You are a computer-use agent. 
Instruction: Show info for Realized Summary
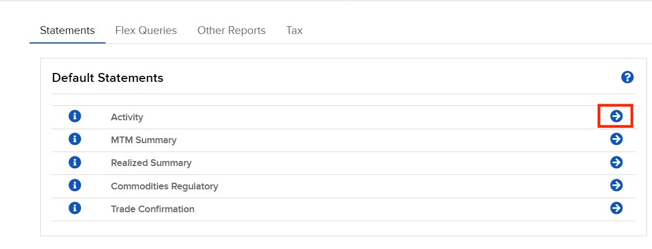pos(75,162)
